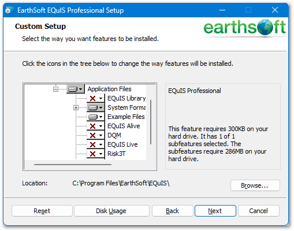Viewport: 294px width, 231px height.
Task: Open install options for Application Files
Action: click(76, 89)
